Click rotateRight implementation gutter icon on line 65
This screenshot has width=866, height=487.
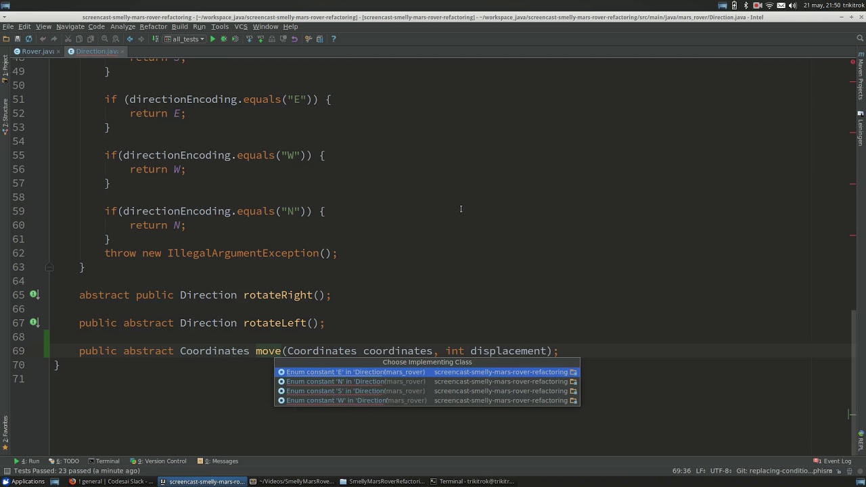tap(34, 295)
